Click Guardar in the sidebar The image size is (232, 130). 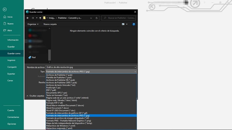12,47
